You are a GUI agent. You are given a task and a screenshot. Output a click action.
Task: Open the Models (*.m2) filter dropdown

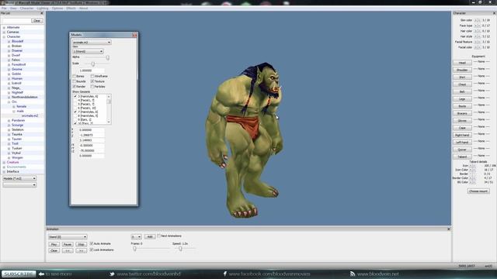click(x=19, y=178)
